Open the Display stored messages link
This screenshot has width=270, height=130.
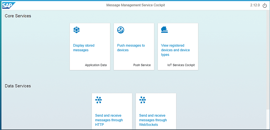84,48
